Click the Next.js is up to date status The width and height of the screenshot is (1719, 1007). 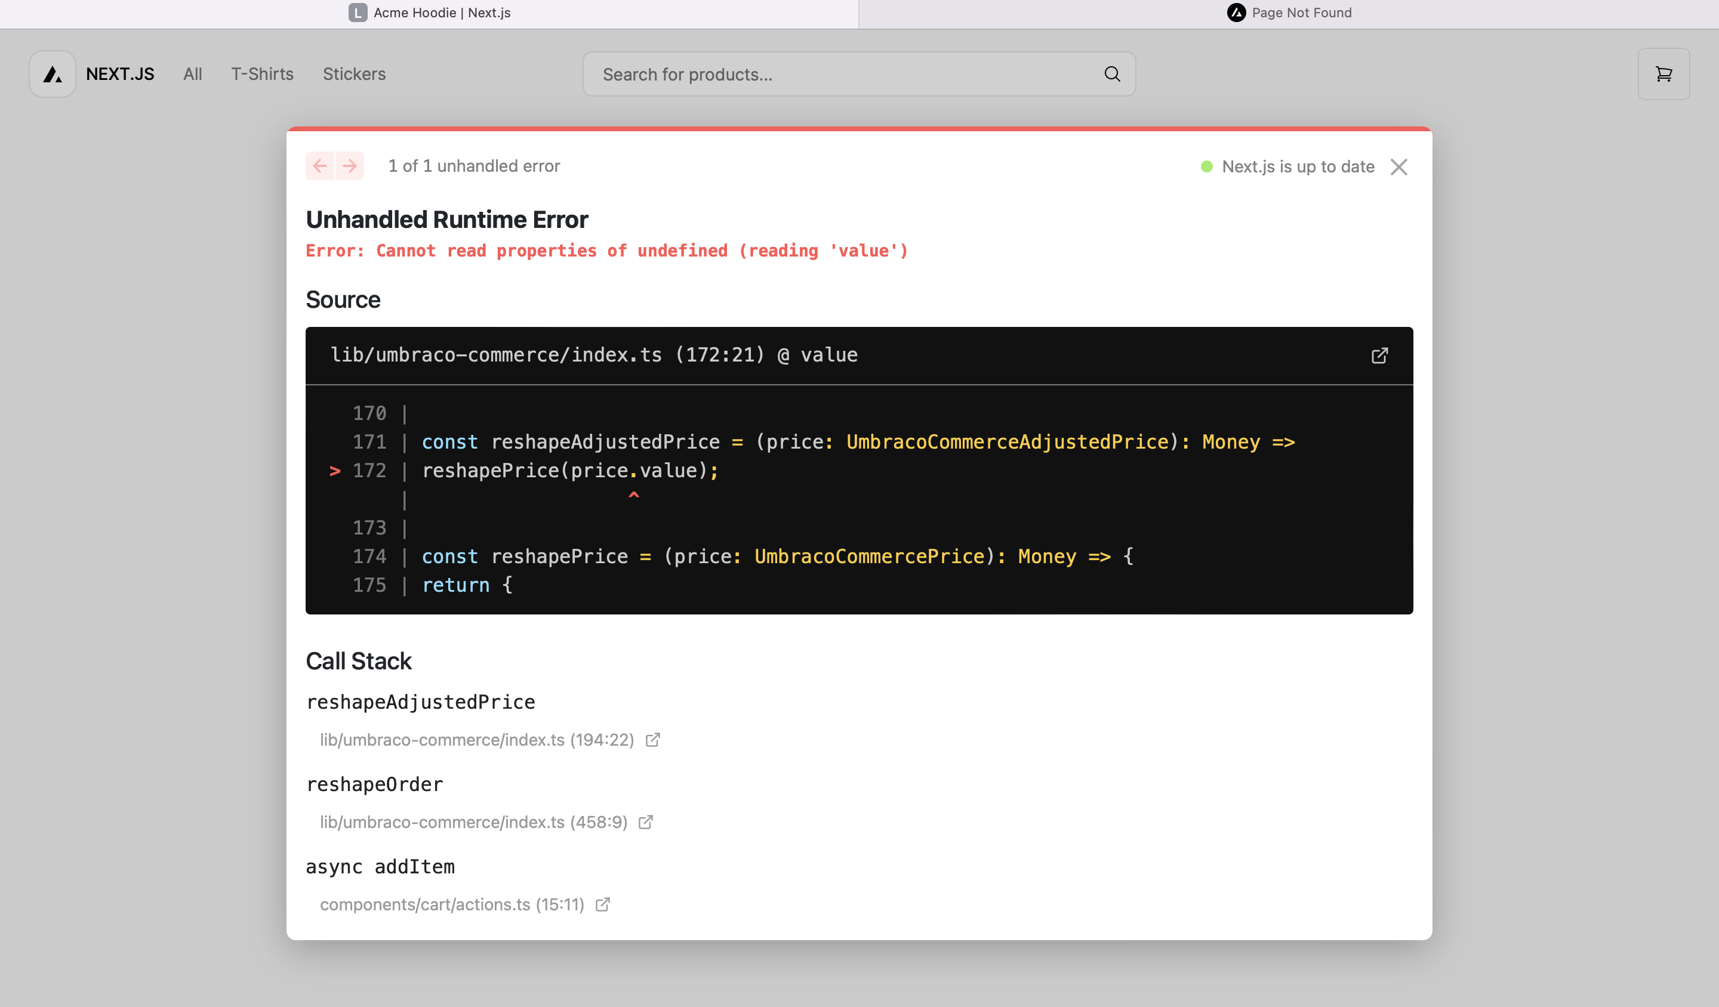coord(1298,167)
